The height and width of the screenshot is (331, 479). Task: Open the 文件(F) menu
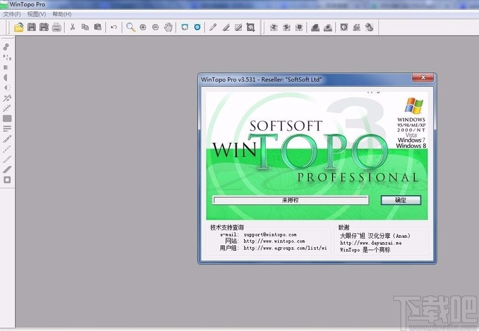[x=12, y=14]
